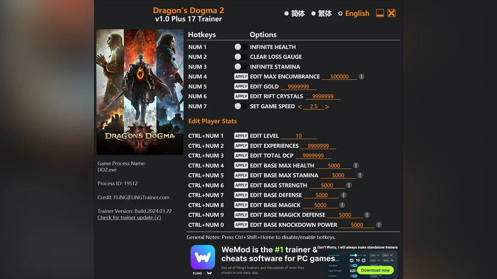Click the NUM 1 hotkey label
497x279 pixels.
click(x=197, y=47)
